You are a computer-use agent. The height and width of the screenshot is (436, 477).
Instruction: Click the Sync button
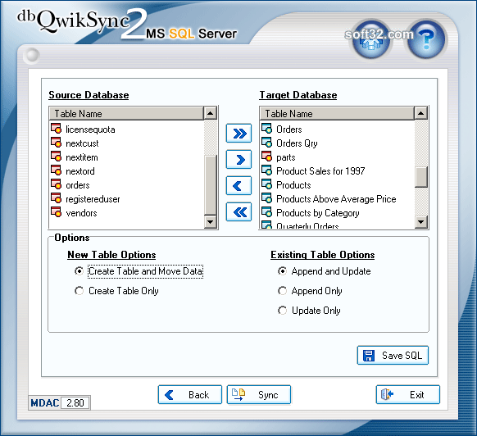point(259,395)
